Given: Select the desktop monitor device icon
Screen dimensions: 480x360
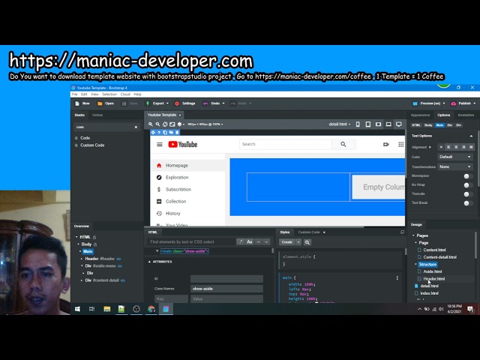Looking at the screenshot, I should (398, 124).
